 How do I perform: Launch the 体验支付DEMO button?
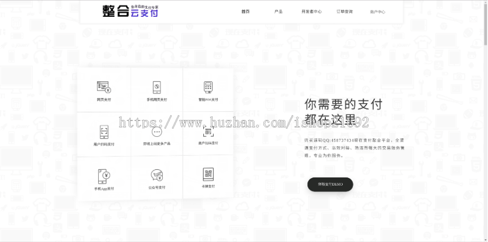coord(330,184)
